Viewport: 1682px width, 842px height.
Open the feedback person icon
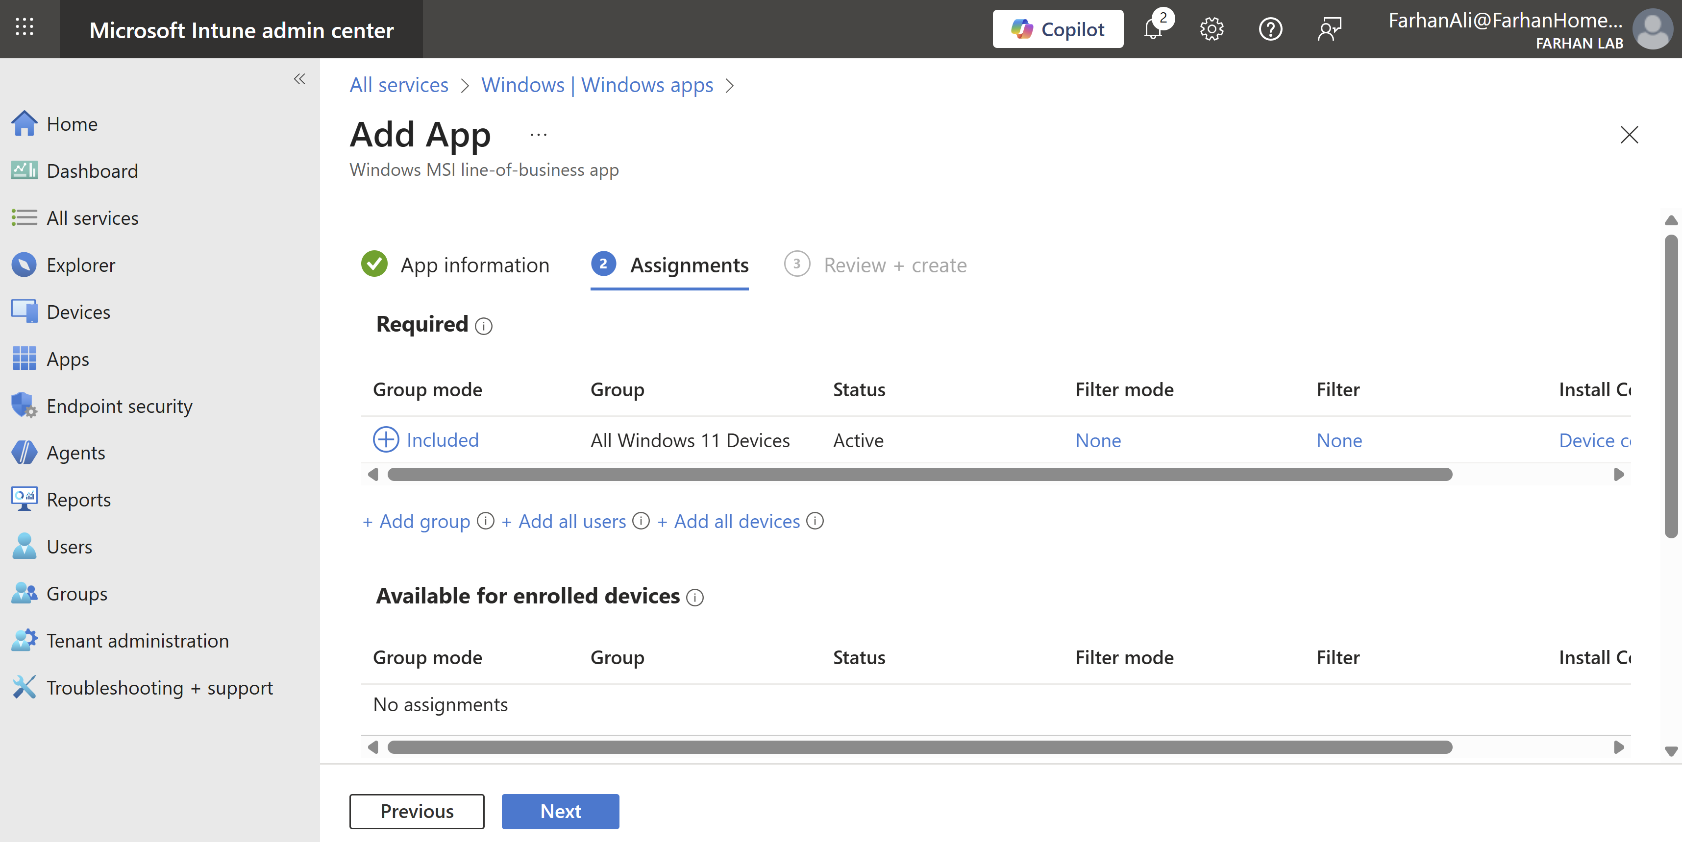tap(1329, 29)
